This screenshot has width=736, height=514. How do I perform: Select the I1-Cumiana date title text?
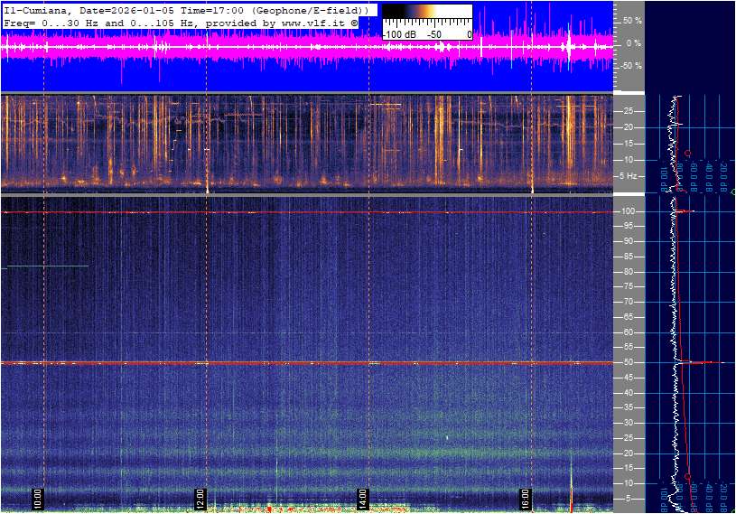[x=185, y=9]
